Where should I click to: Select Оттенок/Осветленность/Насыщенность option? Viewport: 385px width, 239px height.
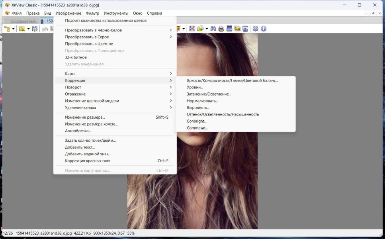coord(223,114)
